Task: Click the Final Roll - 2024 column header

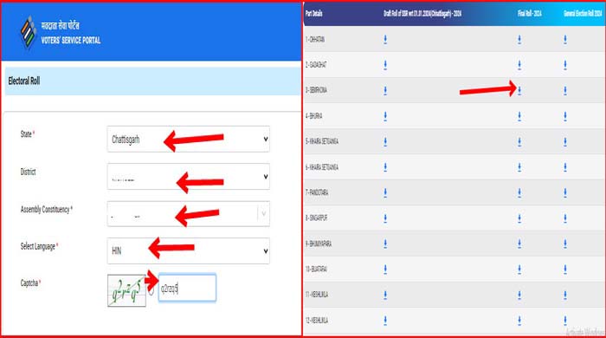Action: point(530,14)
